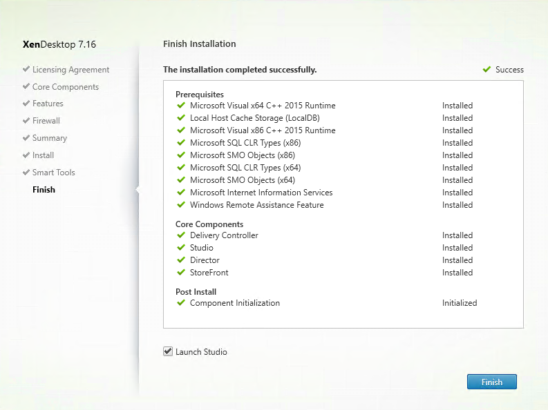The image size is (548, 410).
Task: Click the checkmark beside Delivery Controller
Action: point(180,235)
